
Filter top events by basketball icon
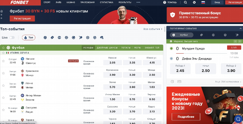[x=59, y=38]
